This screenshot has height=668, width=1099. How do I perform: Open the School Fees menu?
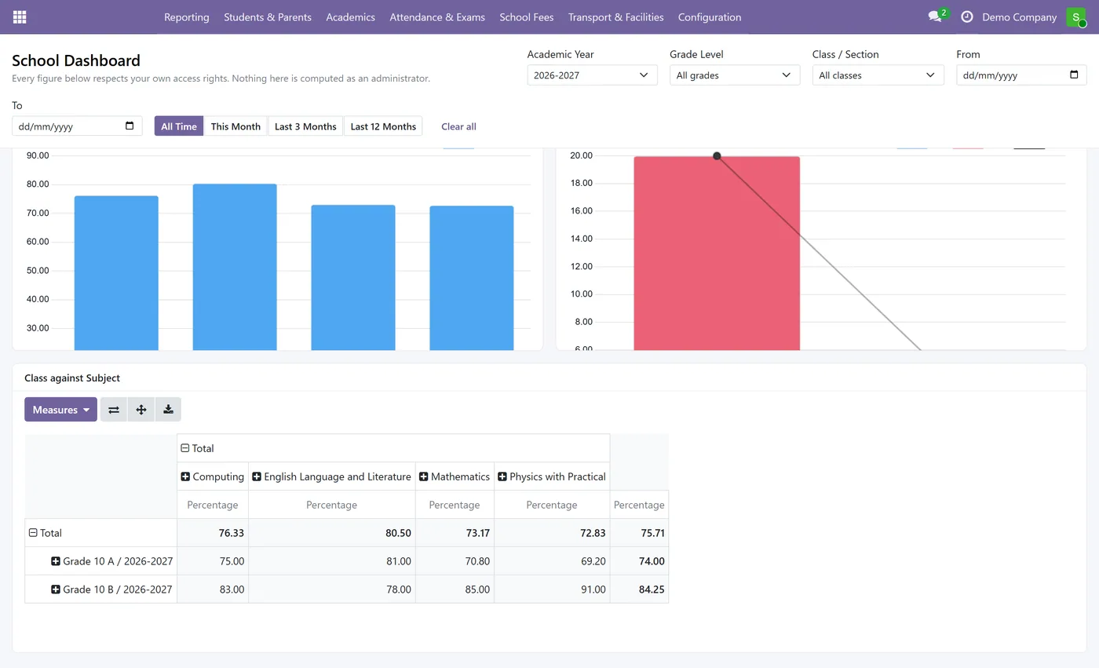click(527, 17)
